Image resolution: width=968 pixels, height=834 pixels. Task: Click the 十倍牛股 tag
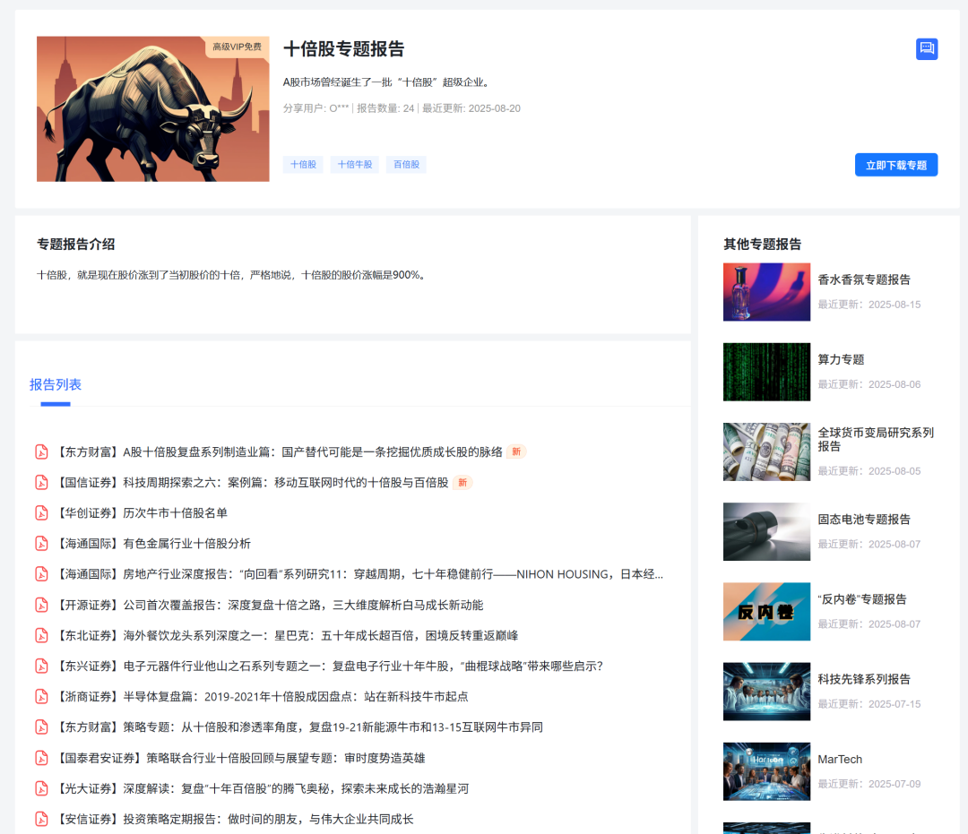coord(355,165)
